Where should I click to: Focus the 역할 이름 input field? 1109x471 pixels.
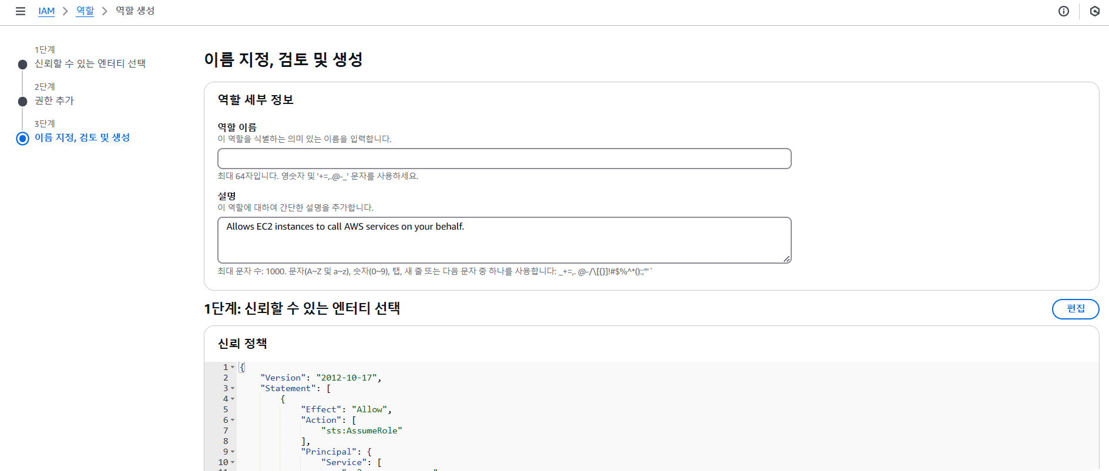505,159
